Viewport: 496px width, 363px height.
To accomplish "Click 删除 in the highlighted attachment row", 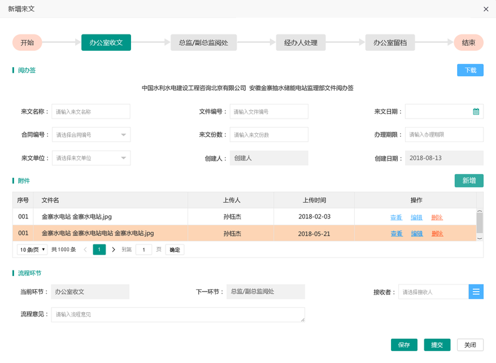I will [x=437, y=234].
